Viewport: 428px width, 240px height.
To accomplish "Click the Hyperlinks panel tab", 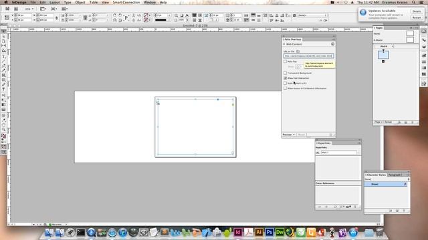I will pyautogui.click(x=324, y=143).
